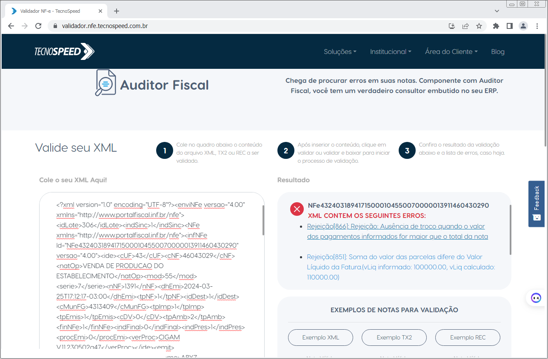
Task: Open the tab search chevron
Action: (497, 11)
